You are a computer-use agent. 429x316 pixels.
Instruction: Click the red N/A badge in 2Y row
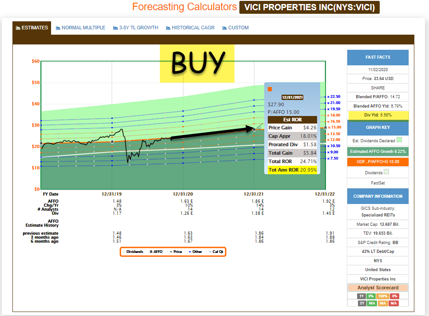394,303
